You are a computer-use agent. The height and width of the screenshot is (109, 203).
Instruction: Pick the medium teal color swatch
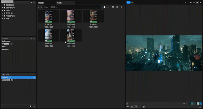pyautogui.click(x=192, y=103)
